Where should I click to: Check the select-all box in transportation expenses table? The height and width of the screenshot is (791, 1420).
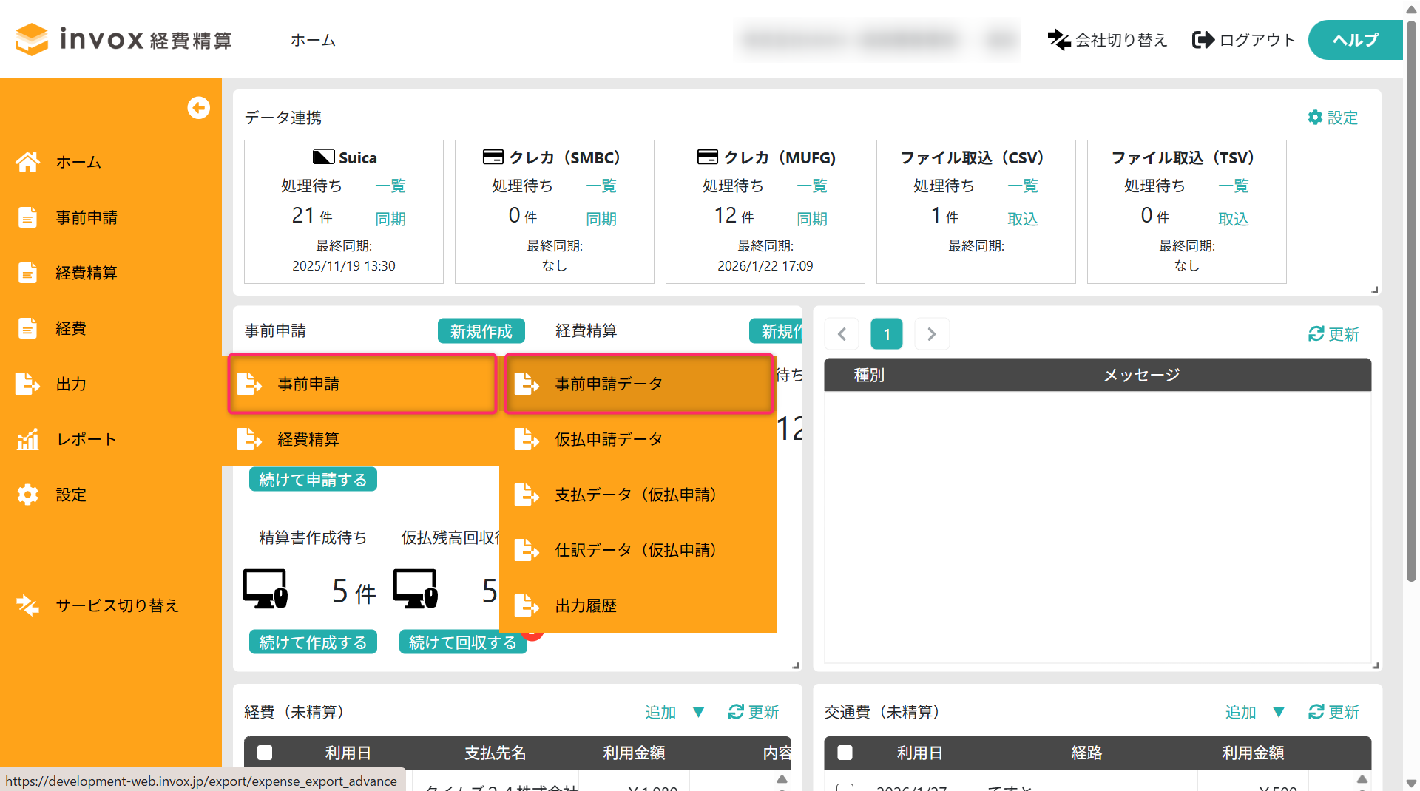point(845,753)
